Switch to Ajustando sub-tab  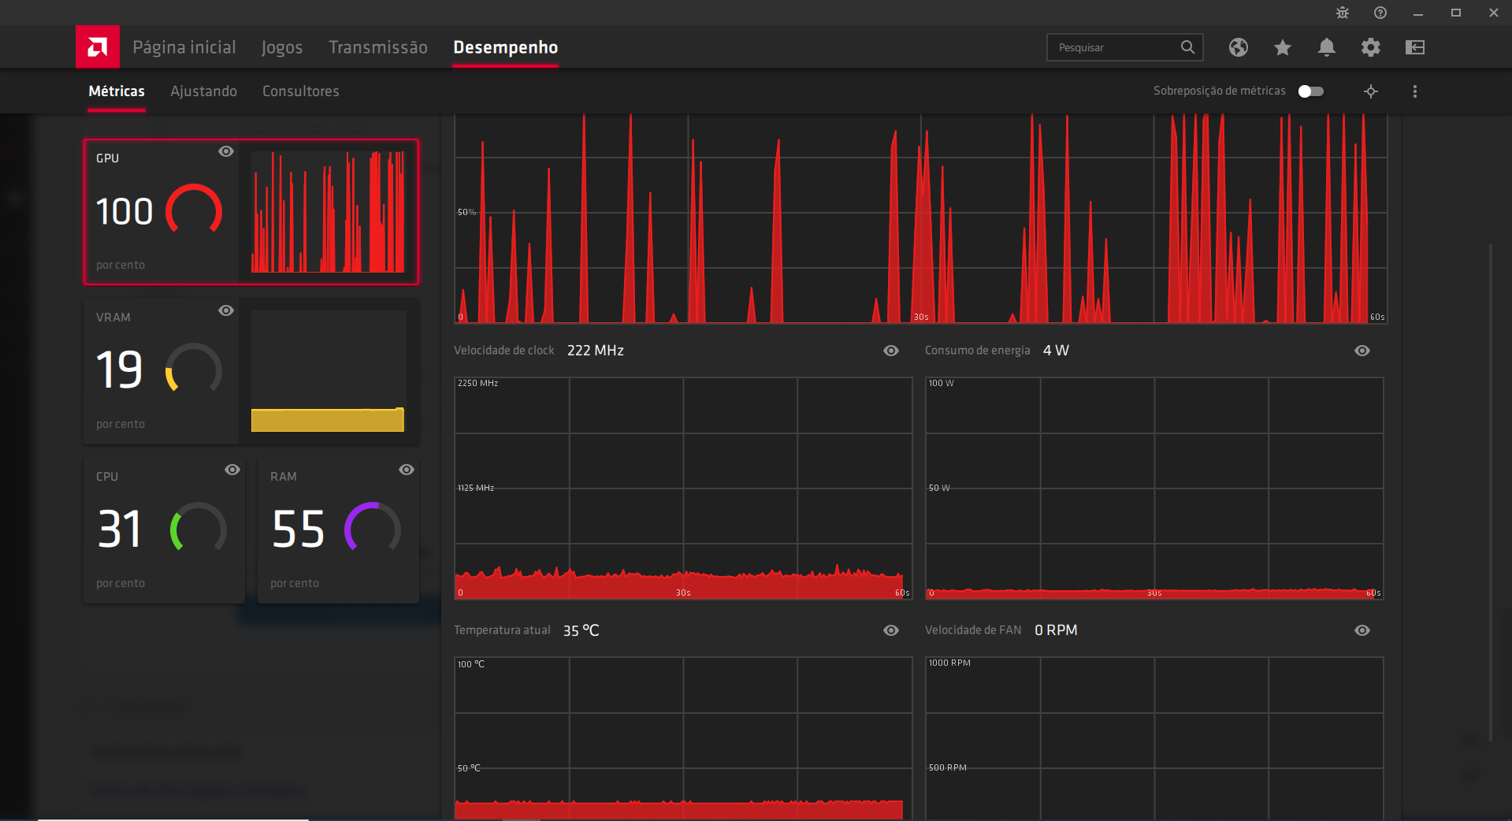203,91
